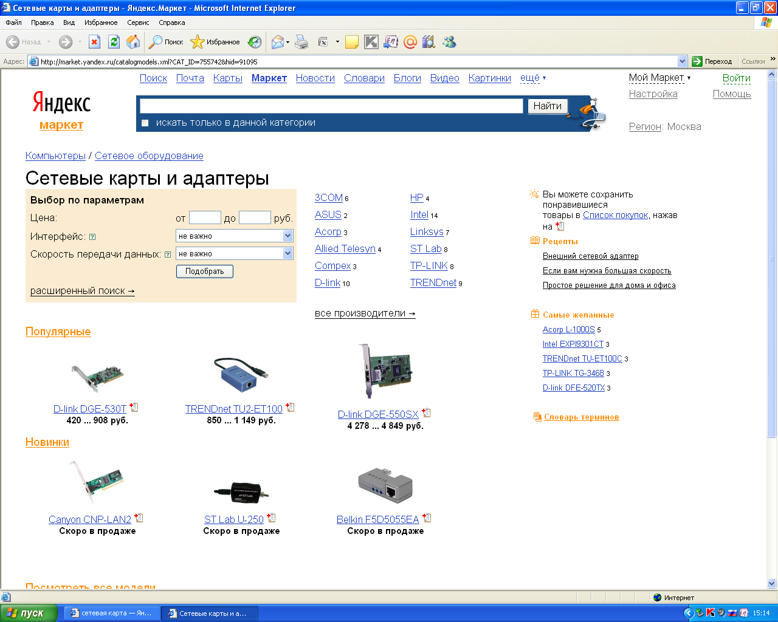Click help icon next to Интерфейс
This screenshot has width=778, height=622.
[x=92, y=237]
